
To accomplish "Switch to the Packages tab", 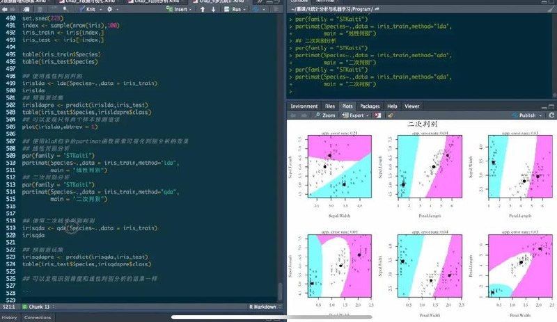I will 370,106.
